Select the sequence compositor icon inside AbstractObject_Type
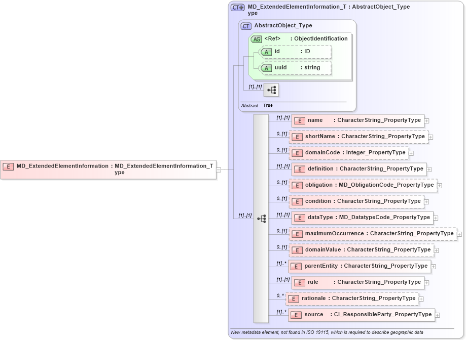This screenshot has height=340, width=466. click(272, 90)
